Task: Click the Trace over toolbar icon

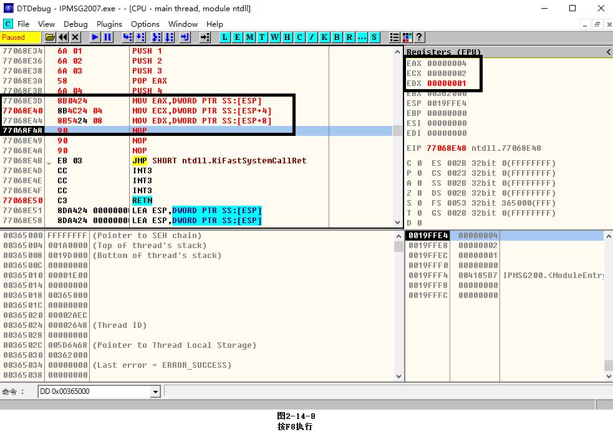Action: click(x=169, y=37)
